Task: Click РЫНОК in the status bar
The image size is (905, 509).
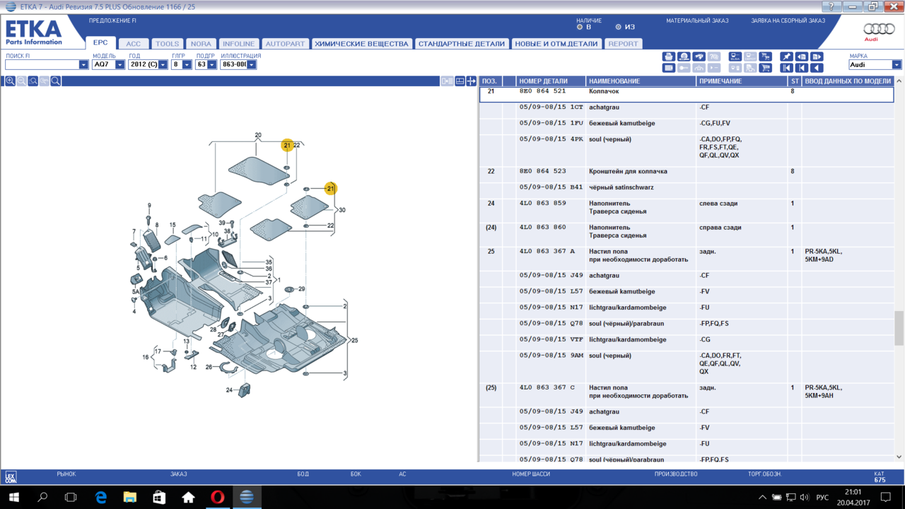Action: click(x=66, y=474)
